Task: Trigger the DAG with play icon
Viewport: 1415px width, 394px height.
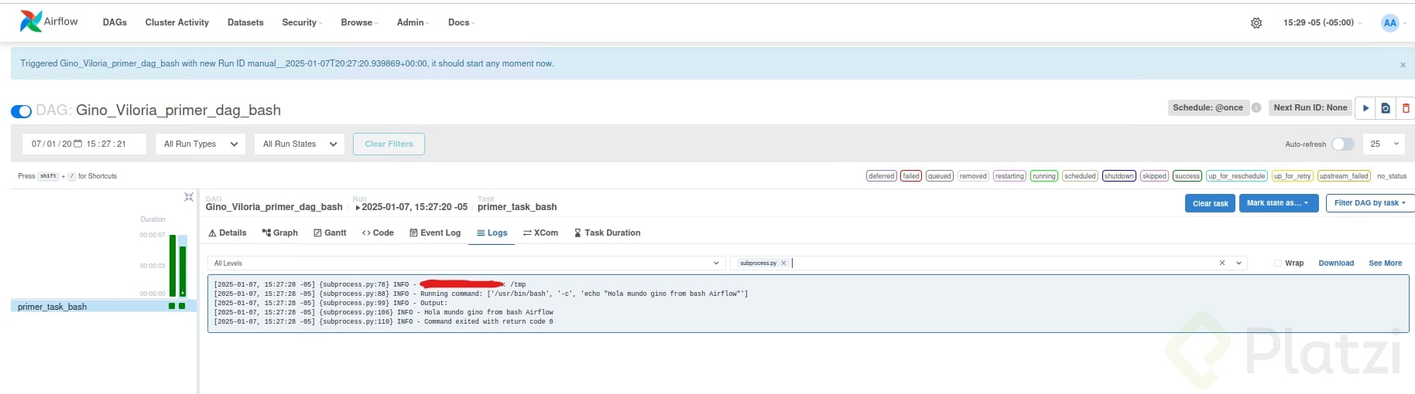Action: click(1365, 108)
